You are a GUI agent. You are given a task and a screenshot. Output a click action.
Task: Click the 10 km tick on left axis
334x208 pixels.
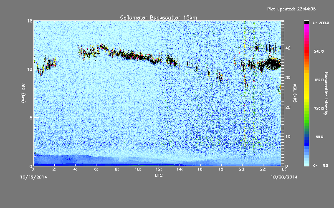30,69
